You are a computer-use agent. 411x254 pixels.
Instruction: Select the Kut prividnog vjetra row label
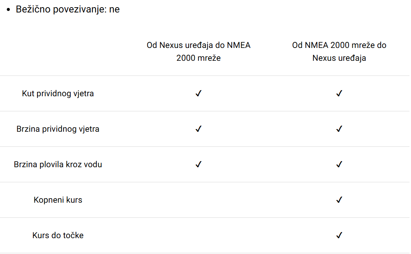[58, 93]
